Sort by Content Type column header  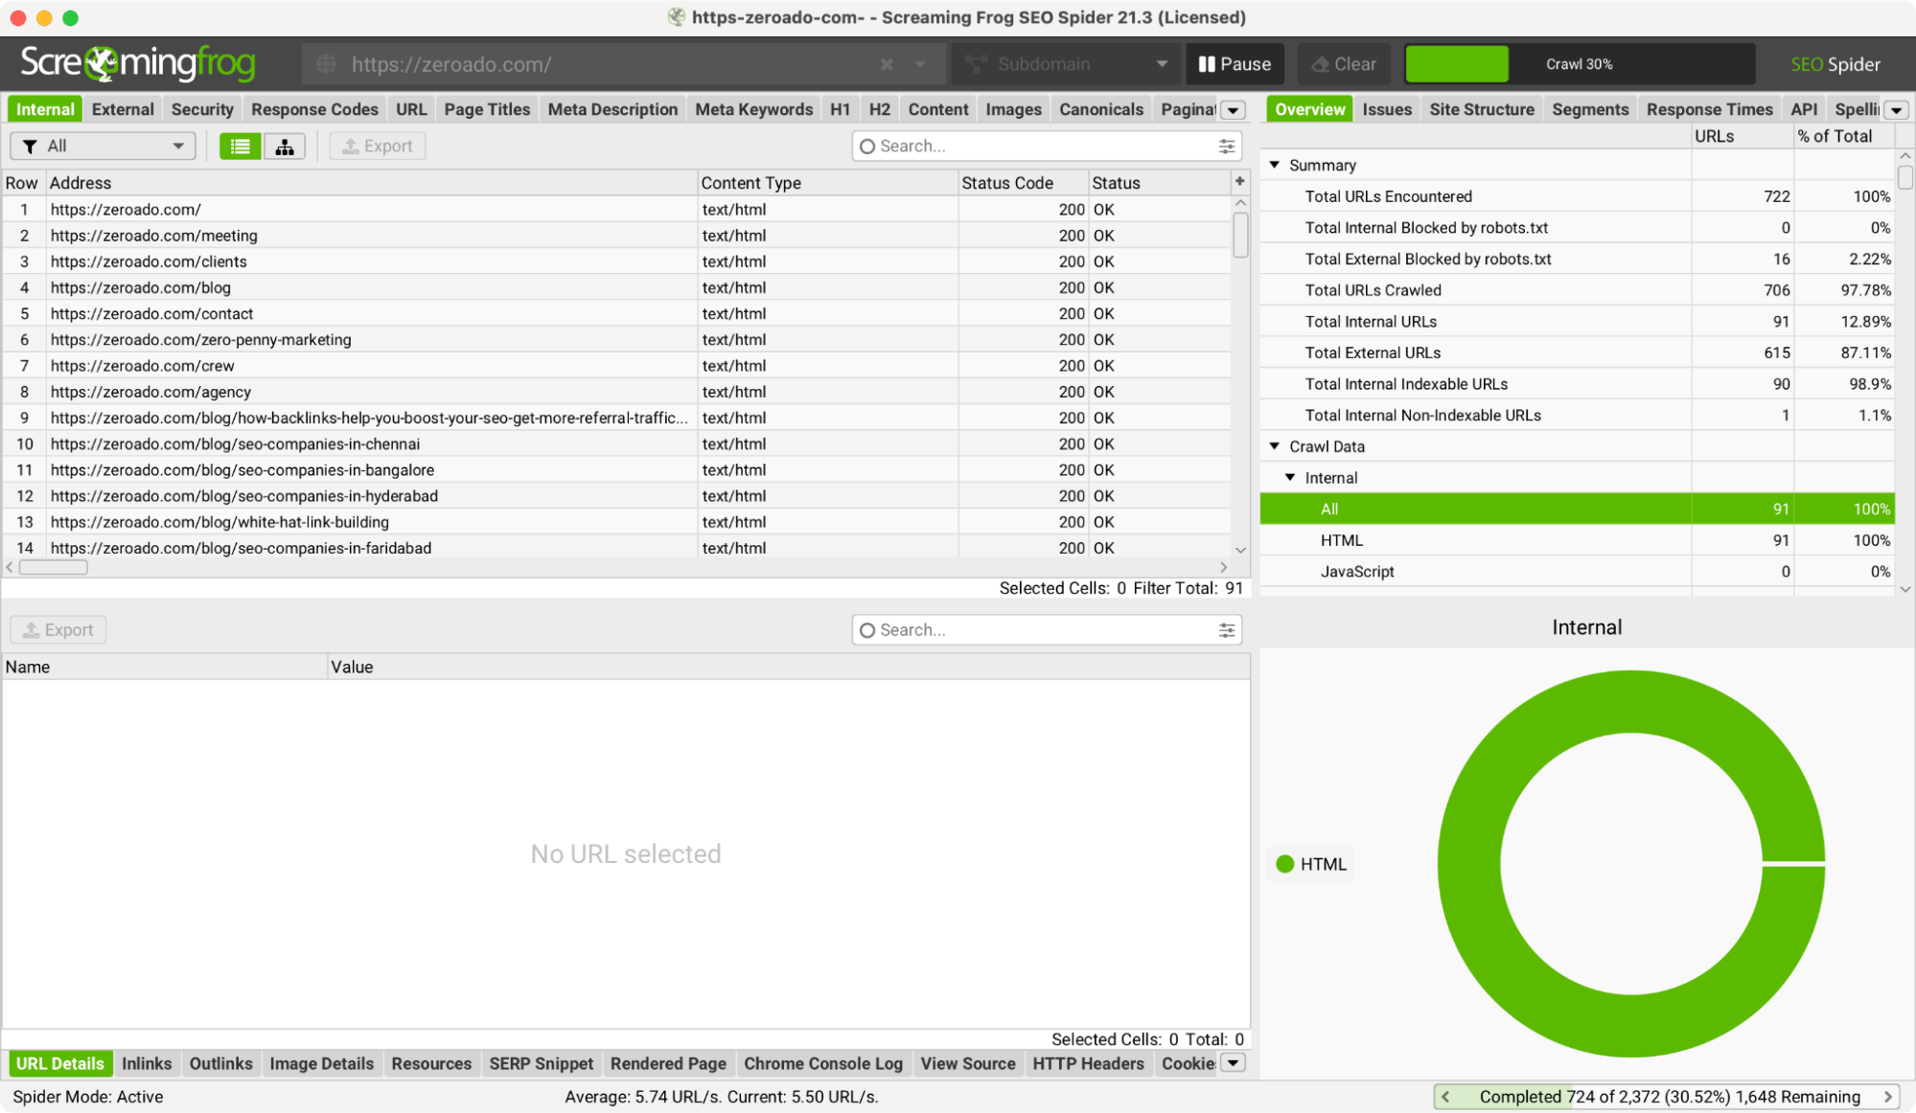(x=828, y=182)
